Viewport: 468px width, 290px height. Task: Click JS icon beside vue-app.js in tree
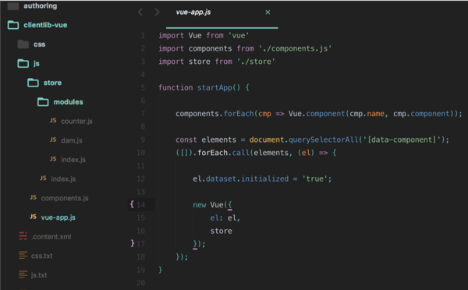click(x=33, y=217)
